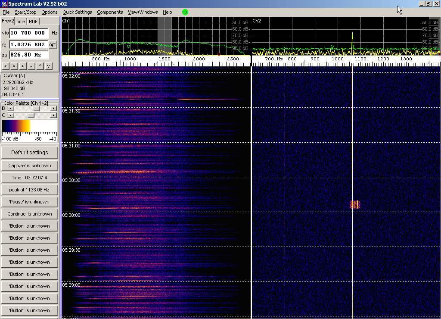441x319 pixels.
Task: Switch to the RDF tab
Action: (x=33, y=22)
